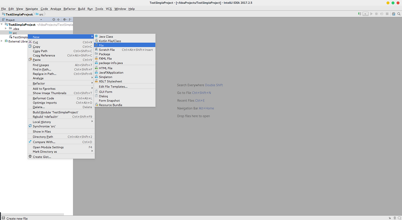Select Find in Path...
This screenshot has height=220, width=402.
pos(61,69)
